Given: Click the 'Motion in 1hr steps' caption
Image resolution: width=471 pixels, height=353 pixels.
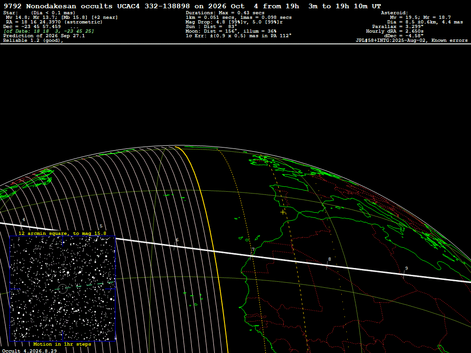Looking at the screenshot, I should pyautogui.click(x=62, y=344).
